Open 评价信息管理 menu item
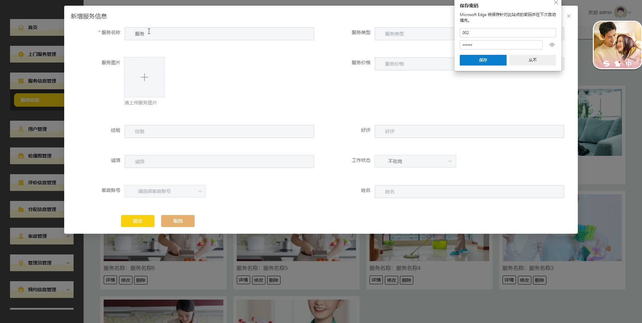Viewport: 642px width, 323px height. click(37, 183)
